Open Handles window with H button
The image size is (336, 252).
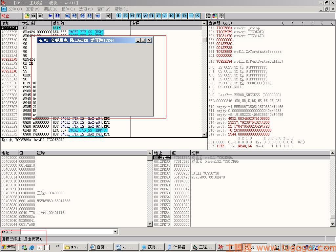(x=152, y=16)
